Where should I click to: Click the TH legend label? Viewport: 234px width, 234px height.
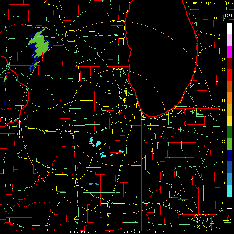223,203
